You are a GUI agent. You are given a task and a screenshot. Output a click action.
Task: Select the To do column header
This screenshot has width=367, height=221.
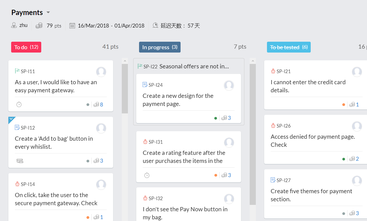coord(26,47)
